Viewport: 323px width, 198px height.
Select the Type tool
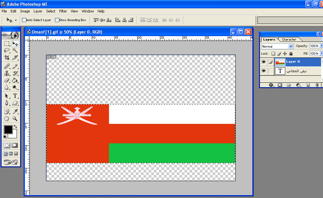15,96
